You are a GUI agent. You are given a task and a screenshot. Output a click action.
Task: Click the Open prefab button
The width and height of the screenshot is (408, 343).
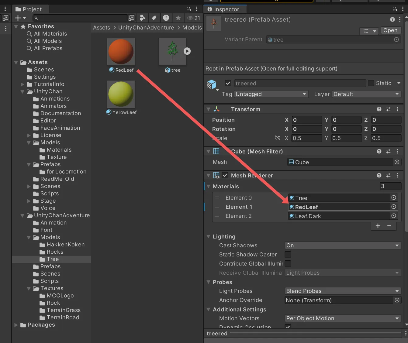(390, 30)
